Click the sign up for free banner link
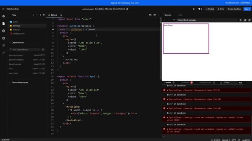Screen dimensions: 252x141 (x=125, y=3)
